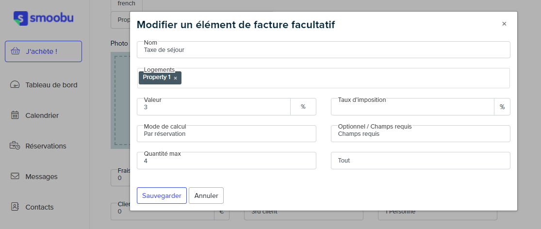The height and width of the screenshot is (229, 541).
Task: Remove Property 1 tag from Logements
Action: click(175, 78)
